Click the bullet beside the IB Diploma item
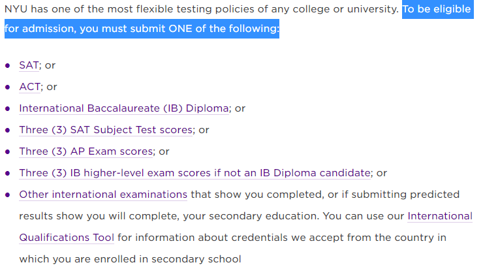Viewport: 483px width, 267px height. tap(8, 109)
